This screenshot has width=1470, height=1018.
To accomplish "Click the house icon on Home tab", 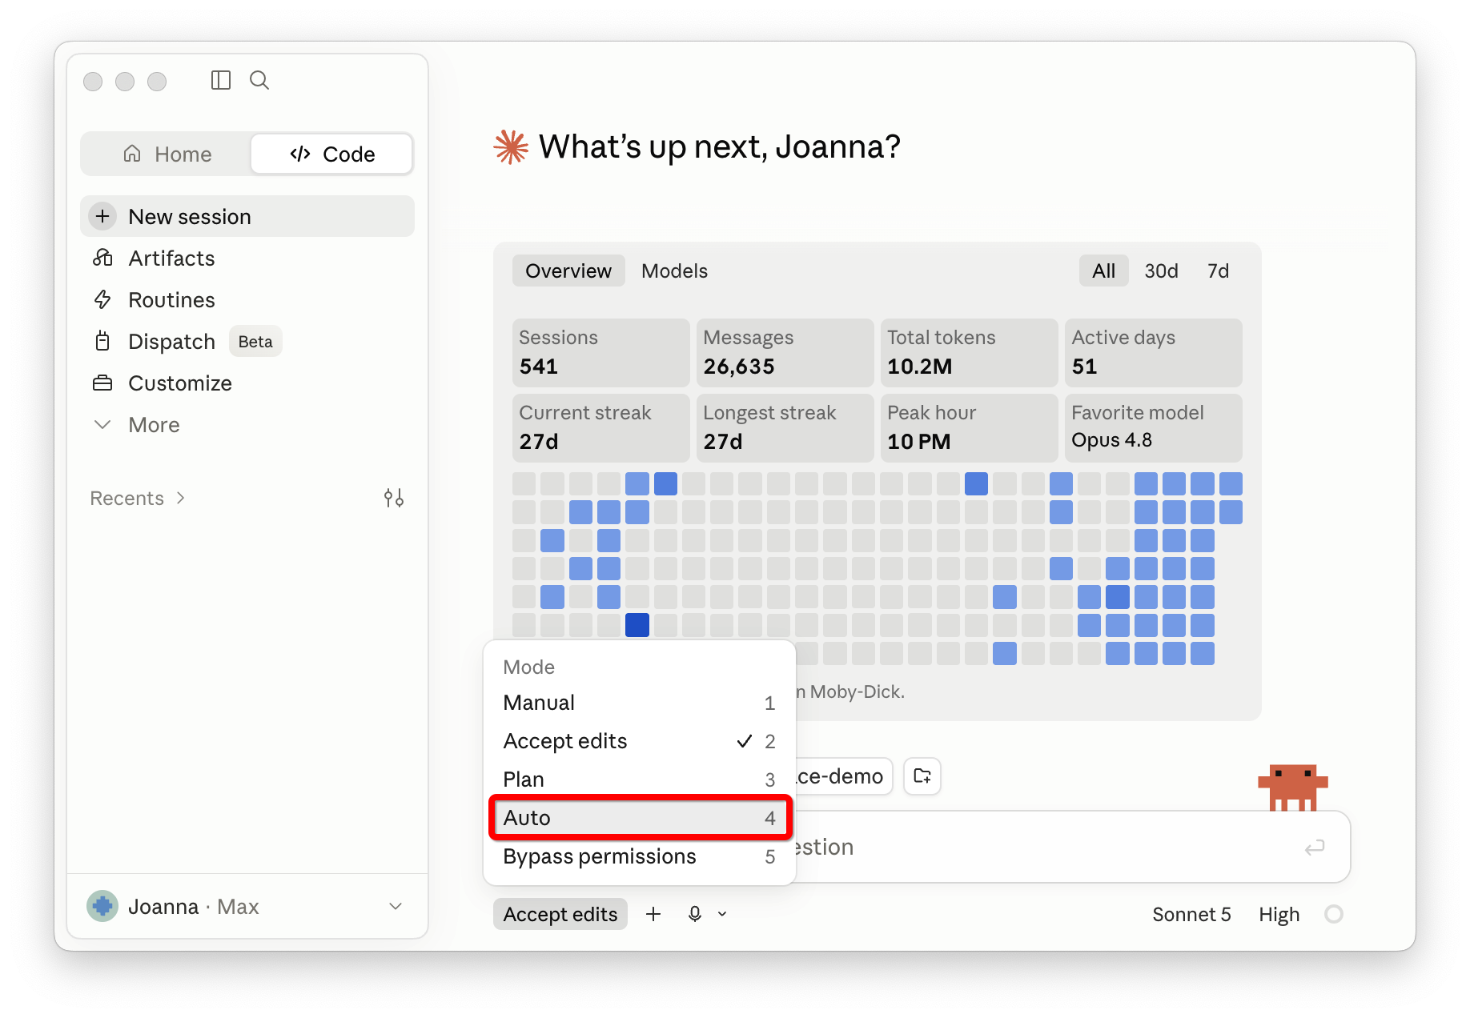I will click(x=132, y=154).
